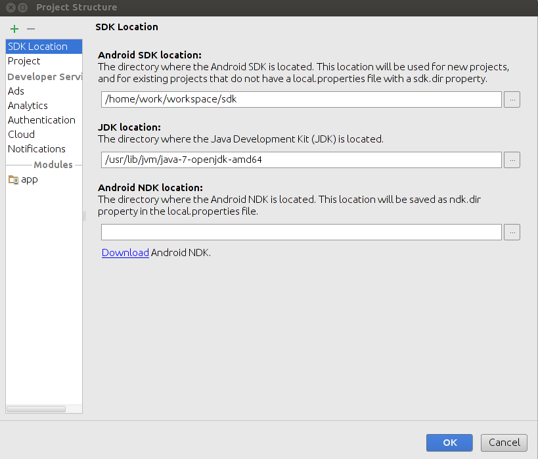This screenshot has height=459, width=538.
Task: Browse for Android SDK location folder
Action: [x=512, y=99]
